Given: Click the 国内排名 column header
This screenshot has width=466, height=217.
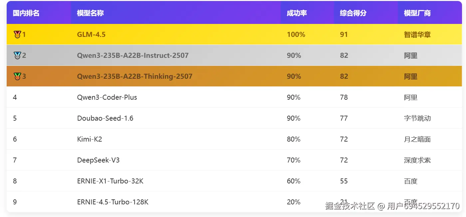Looking at the screenshot, I should (x=26, y=13).
